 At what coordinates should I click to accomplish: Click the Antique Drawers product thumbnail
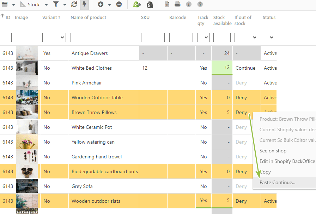point(27,53)
